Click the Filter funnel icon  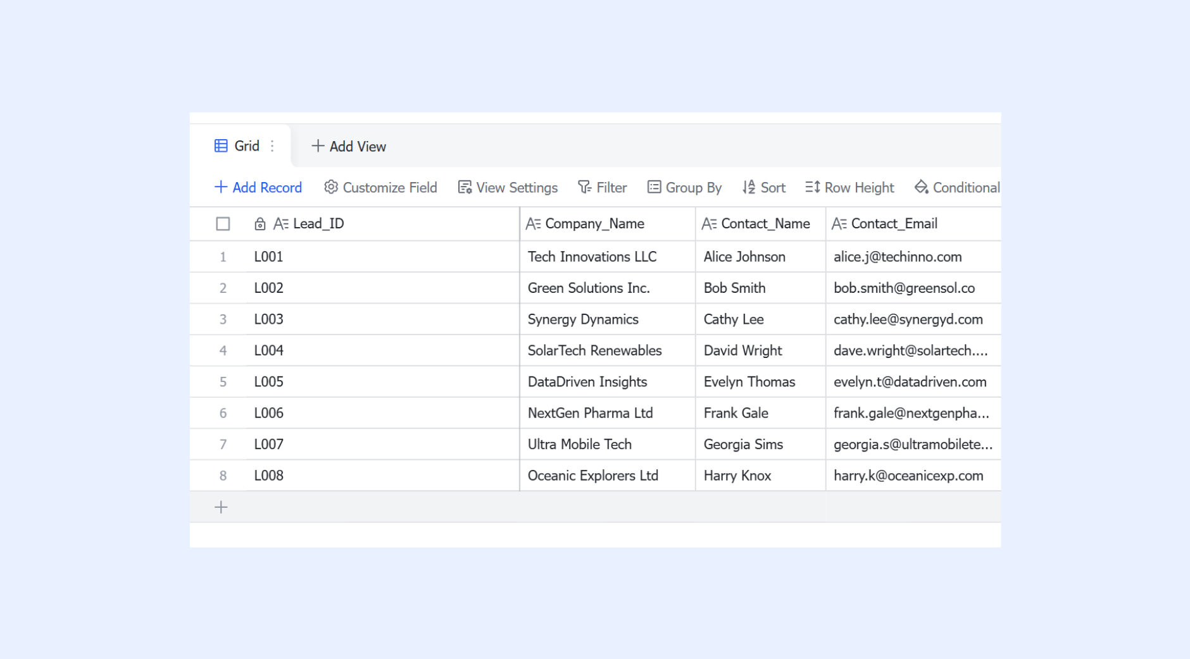tap(584, 187)
